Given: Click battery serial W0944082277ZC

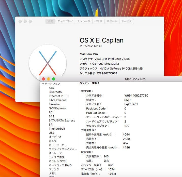Looking at the screenshot, I should click(136, 96).
